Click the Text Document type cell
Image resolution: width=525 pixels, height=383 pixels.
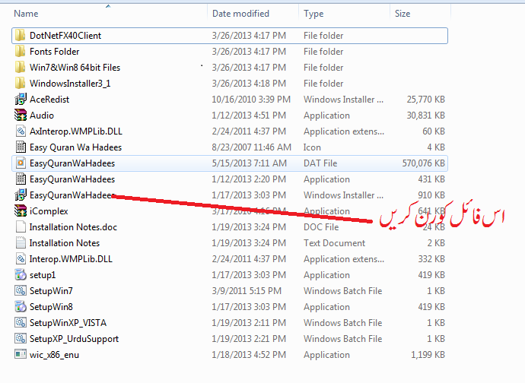(334, 243)
